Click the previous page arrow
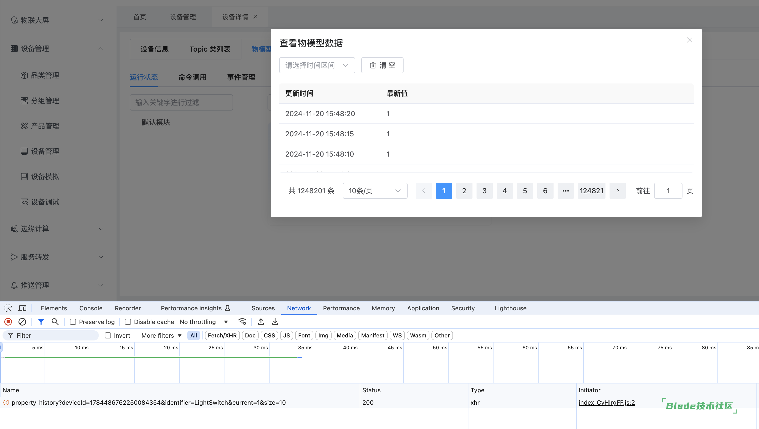 click(x=424, y=191)
